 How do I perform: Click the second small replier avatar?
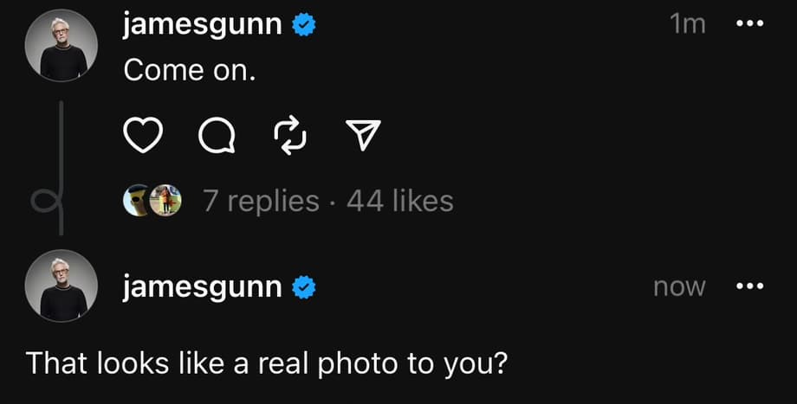[x=166, y=201]
